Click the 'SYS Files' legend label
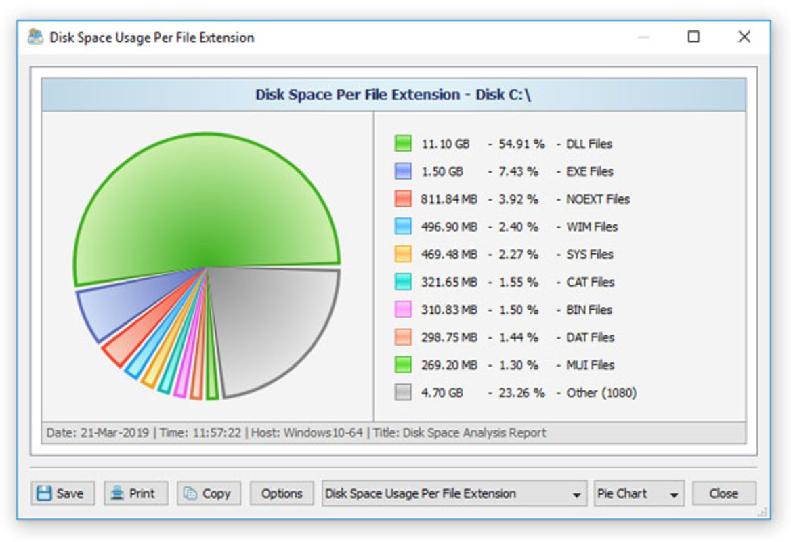791x542 pixels. click(x=589, y=254)
